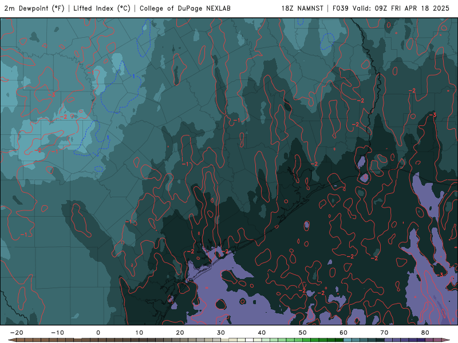Click the '0' color scale tick label
This screenshot has height=343, width=458.
(98, 333)
